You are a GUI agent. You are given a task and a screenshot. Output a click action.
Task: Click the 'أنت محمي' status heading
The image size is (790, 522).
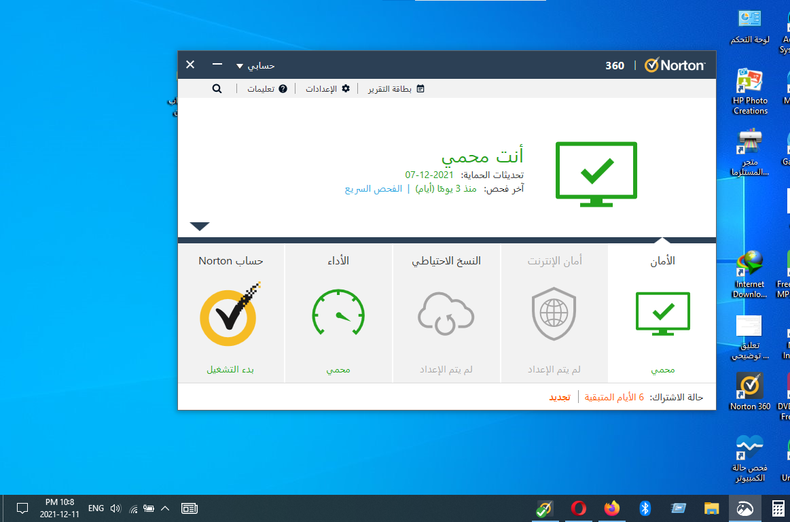(483, 156)
